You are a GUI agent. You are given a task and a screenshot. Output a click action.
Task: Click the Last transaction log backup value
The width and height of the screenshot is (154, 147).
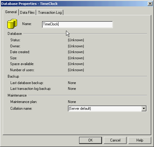(72, 89)
